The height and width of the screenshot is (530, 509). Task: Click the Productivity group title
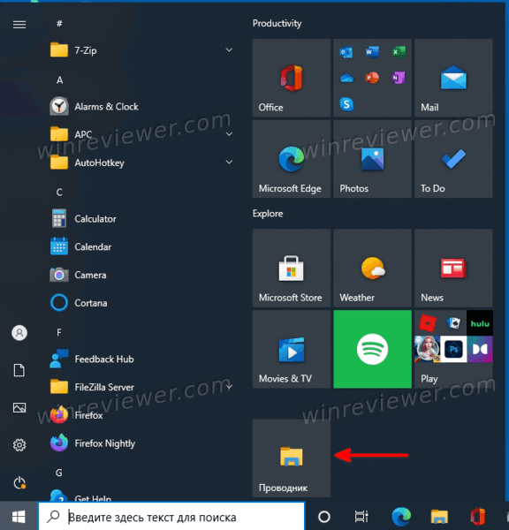[x=277, y=23]
